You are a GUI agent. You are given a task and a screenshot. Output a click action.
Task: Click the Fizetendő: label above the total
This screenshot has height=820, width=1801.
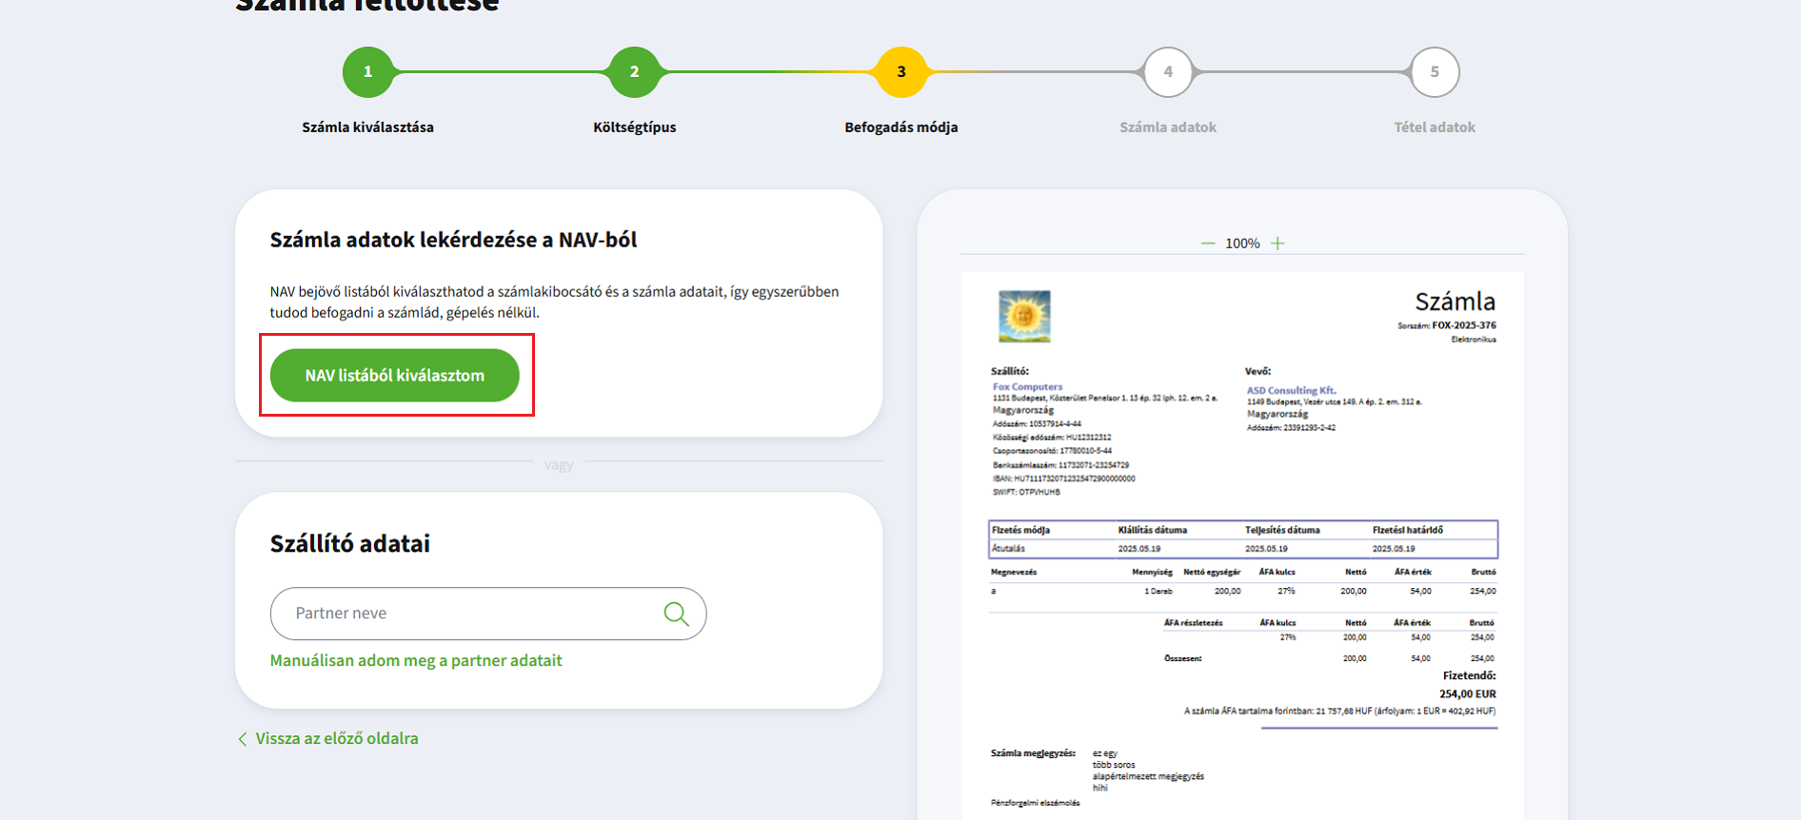point(1469,675)
